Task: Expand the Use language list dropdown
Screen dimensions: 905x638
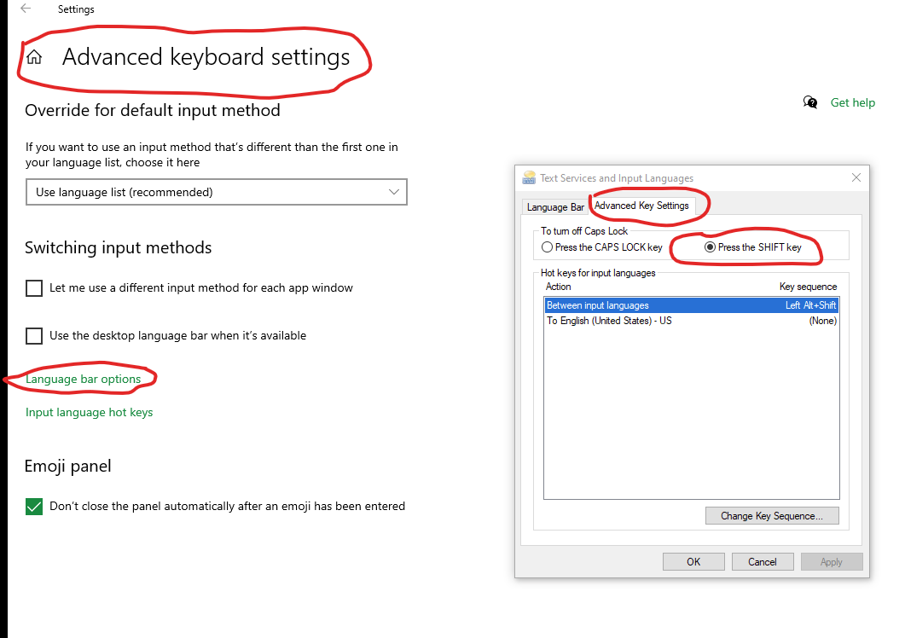Action: pos(217,192)
